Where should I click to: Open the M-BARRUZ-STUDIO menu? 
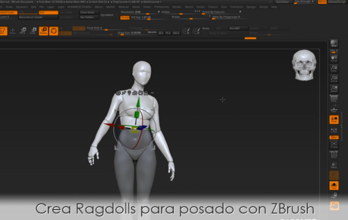[79, 7]
